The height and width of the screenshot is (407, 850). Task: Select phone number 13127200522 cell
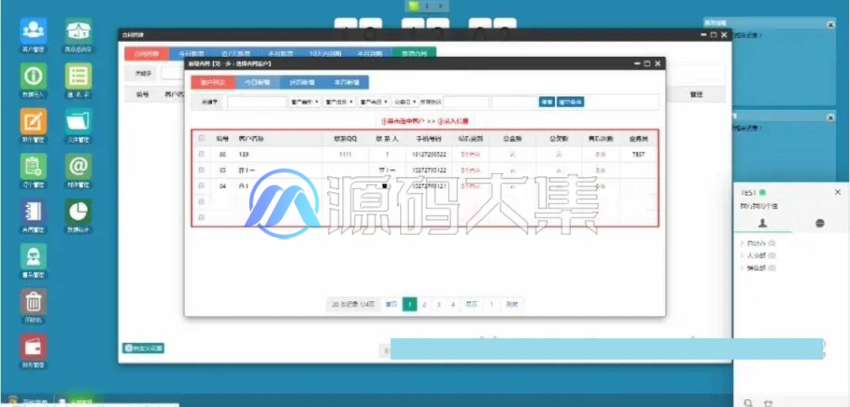[x=429, y=154]
